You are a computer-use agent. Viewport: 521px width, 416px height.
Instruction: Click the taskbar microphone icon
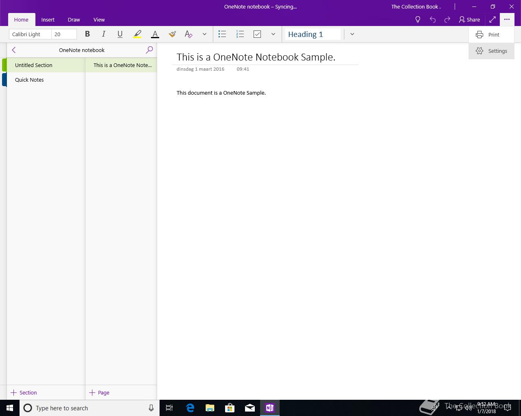pyautogui.click(x=151, y=408)
